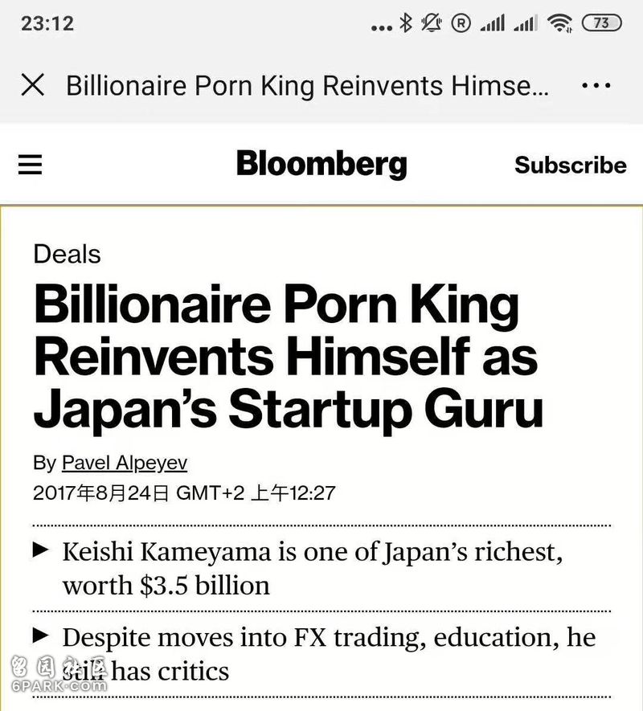Tap the Bluetooth status icon

point(405,22)
